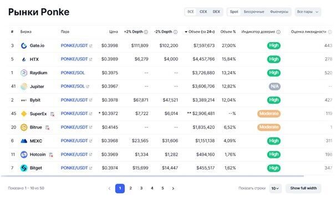Click the HTX exchange logo

[x=24, y=59]
